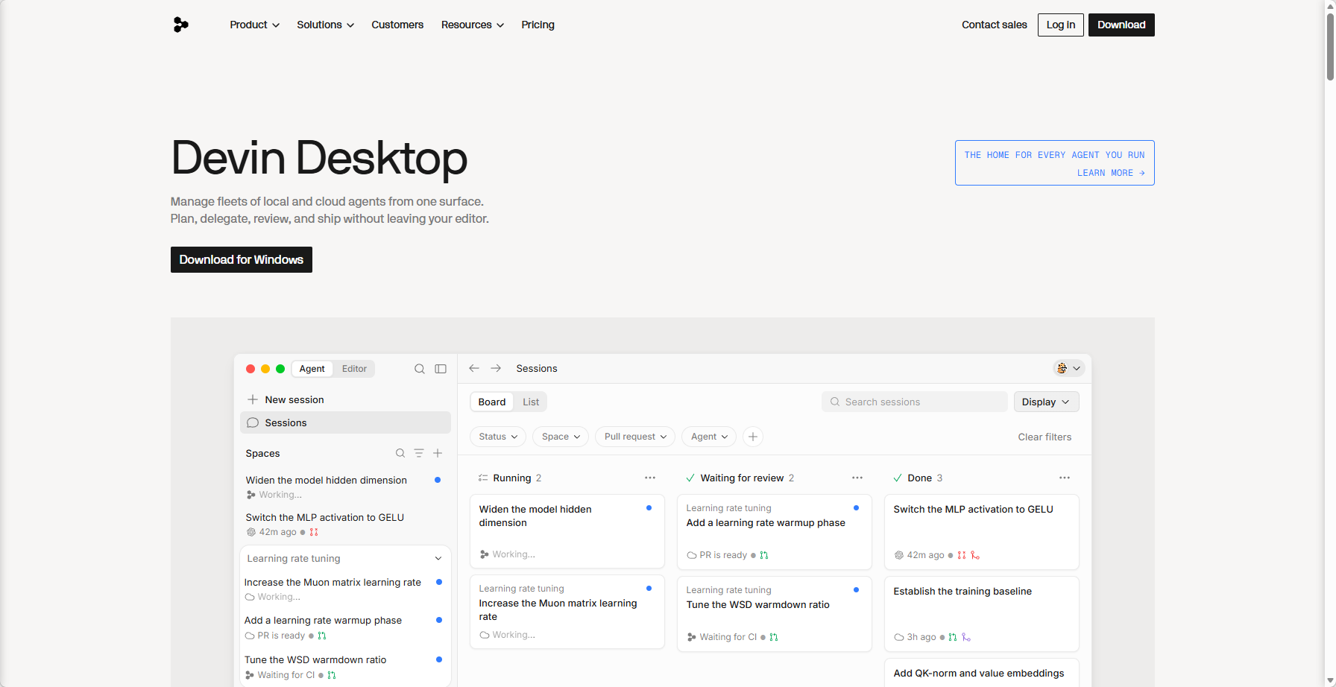Click the merge icon on Establish the training baseline card
Screen dimensions: 1336x687
tap(966, 637)
